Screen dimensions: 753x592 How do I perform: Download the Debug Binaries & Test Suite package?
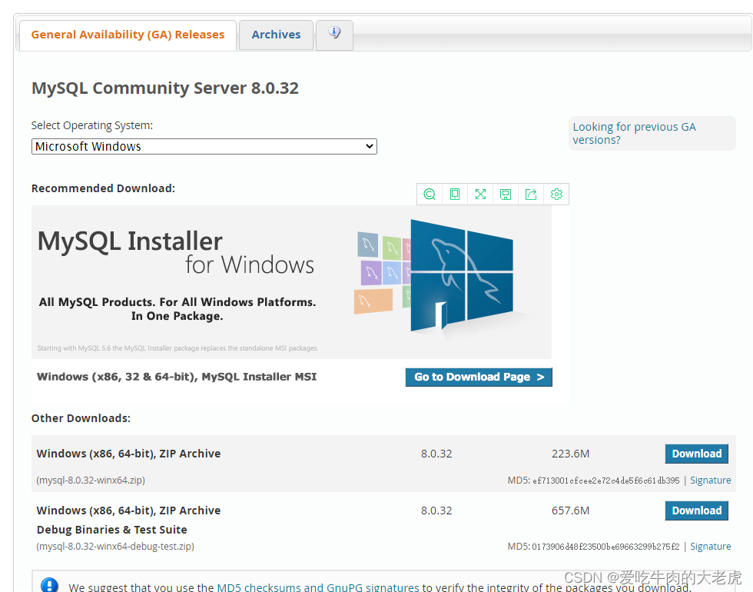point(696,510)
